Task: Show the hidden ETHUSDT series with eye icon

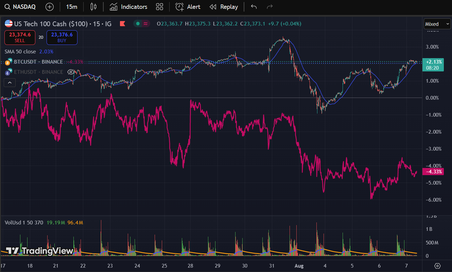Action: point(71,72)
